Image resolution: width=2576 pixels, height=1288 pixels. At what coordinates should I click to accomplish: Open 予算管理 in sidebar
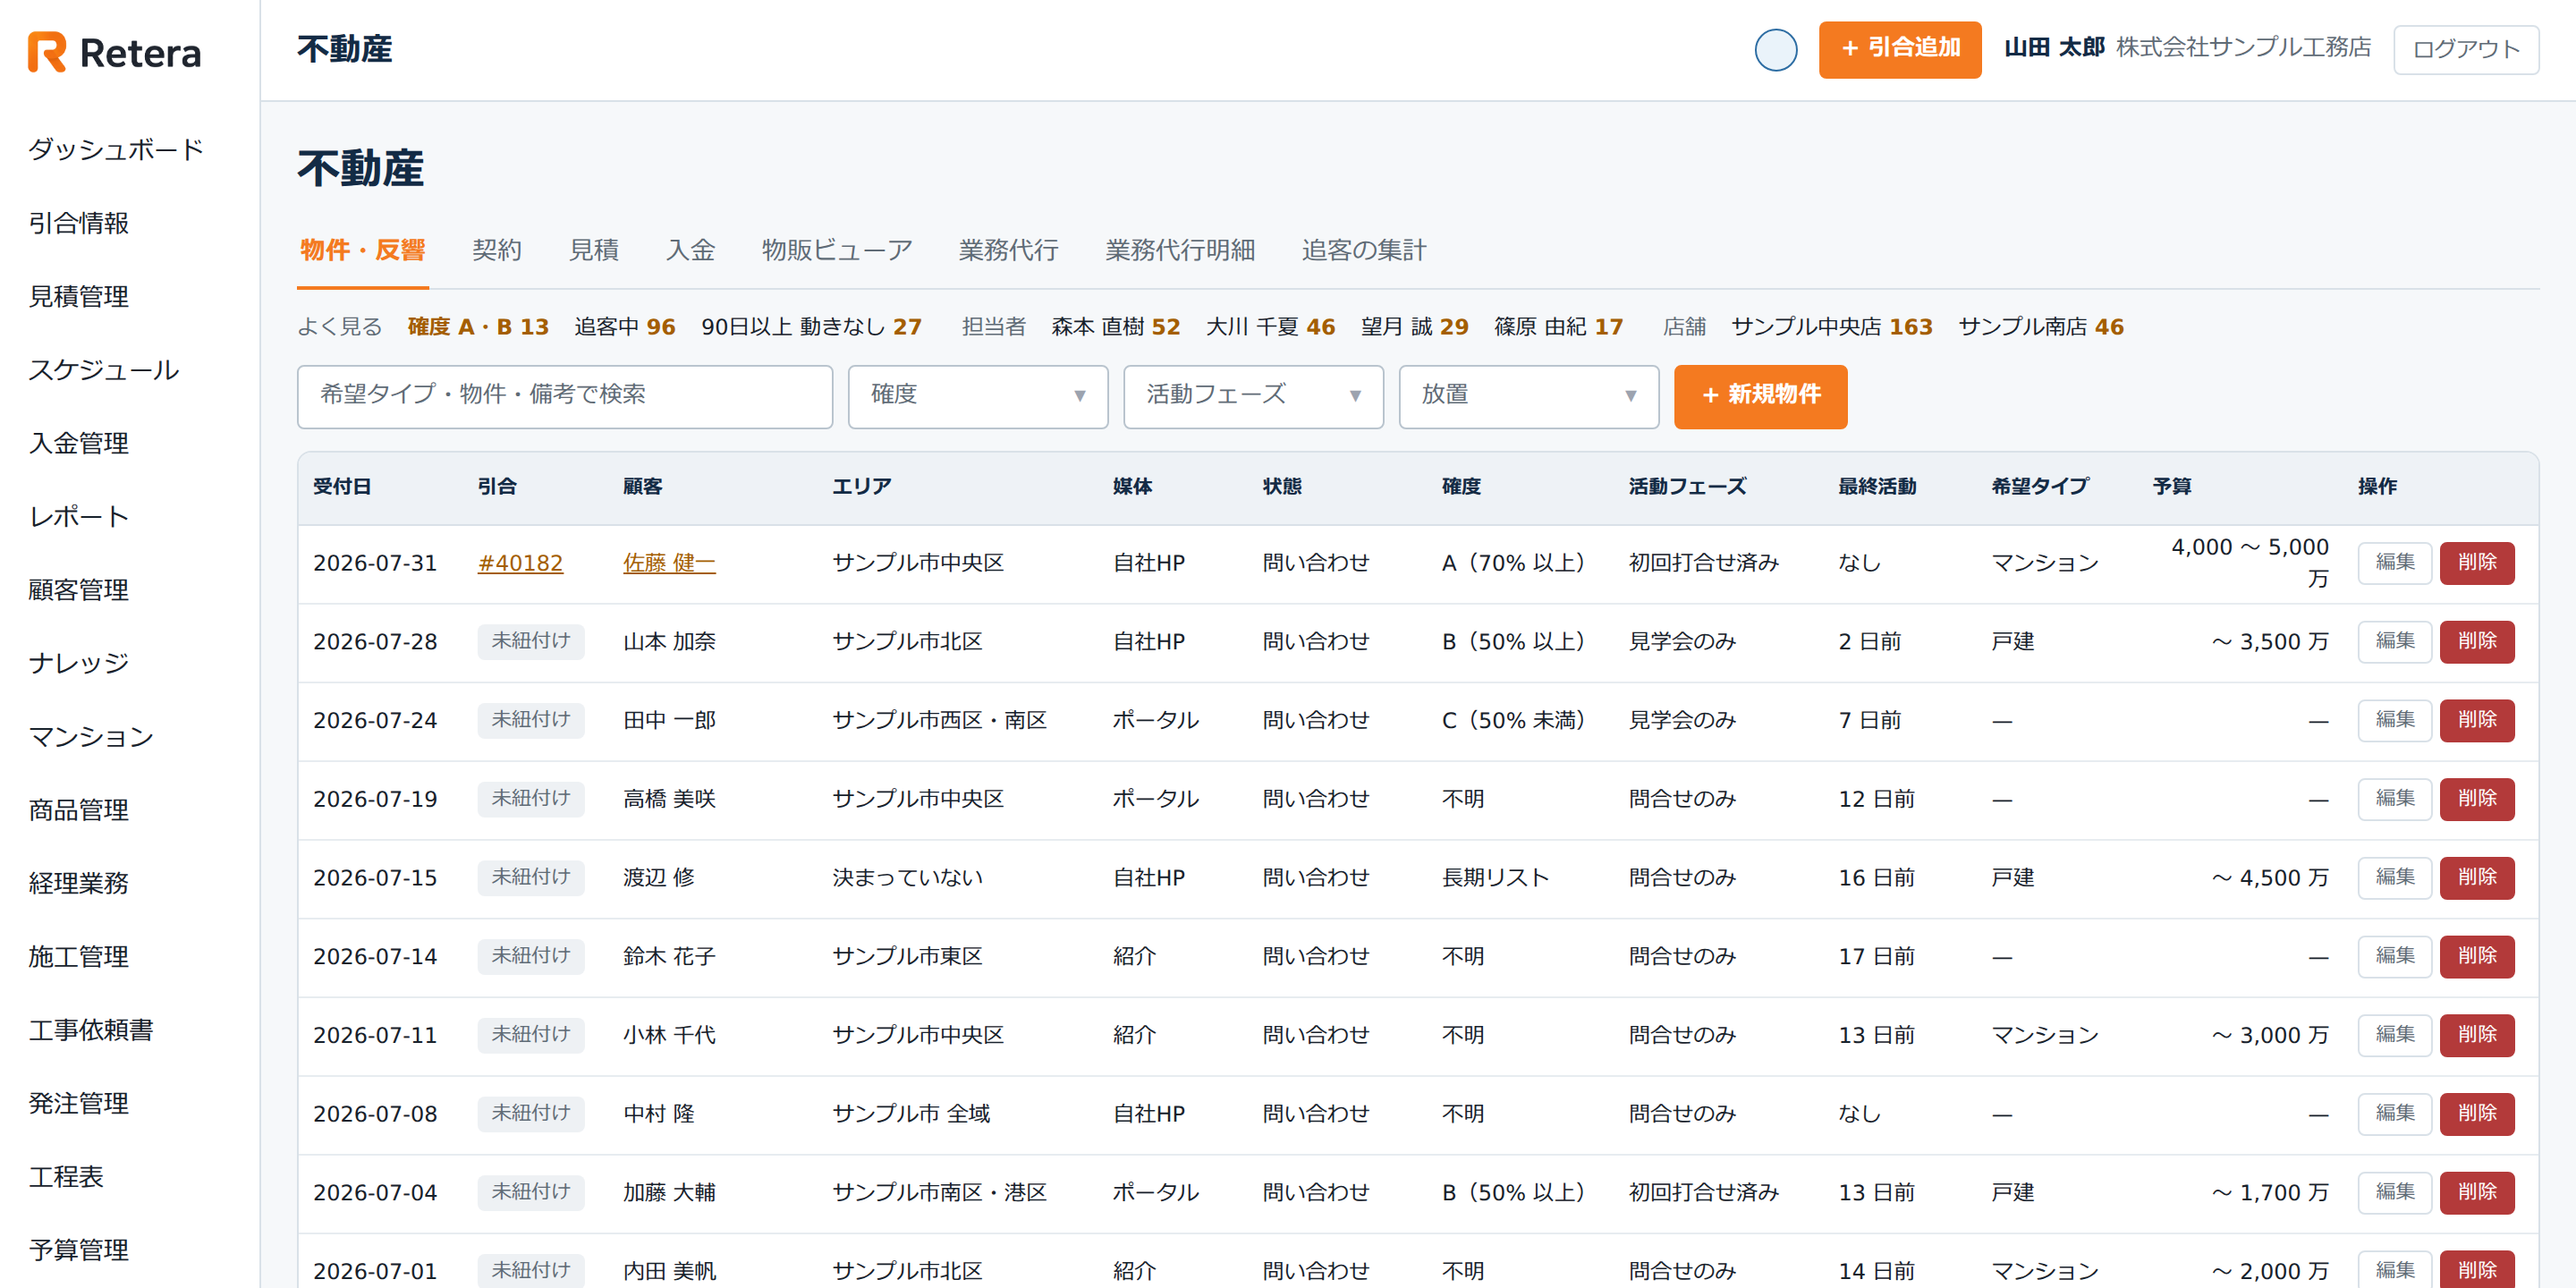tap(78, 1250)
